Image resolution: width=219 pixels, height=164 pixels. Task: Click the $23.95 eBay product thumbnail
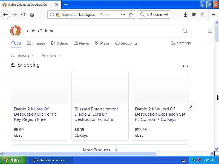(160, 87)
